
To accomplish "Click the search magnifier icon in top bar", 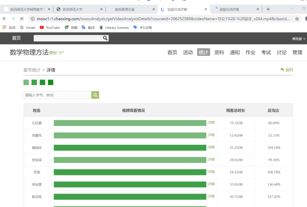I will pos(105,38).
